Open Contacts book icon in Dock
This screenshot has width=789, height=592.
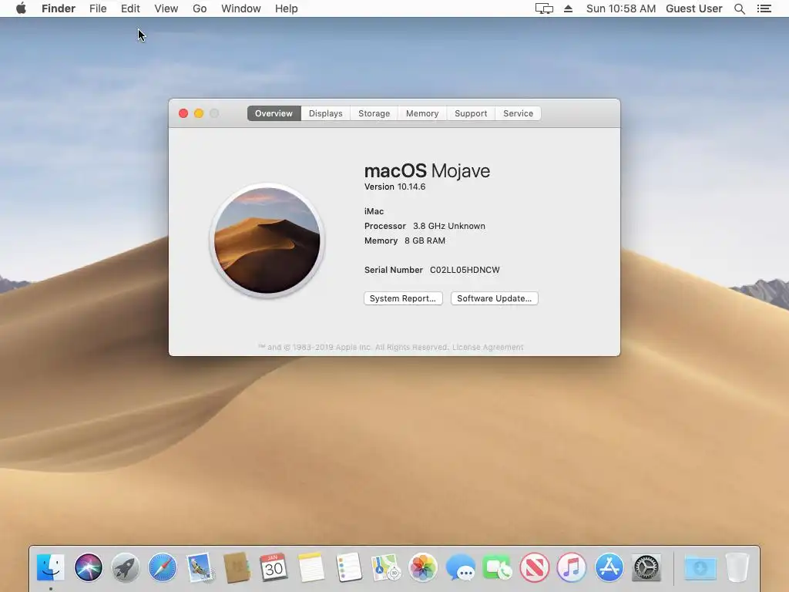click(237, 567)
